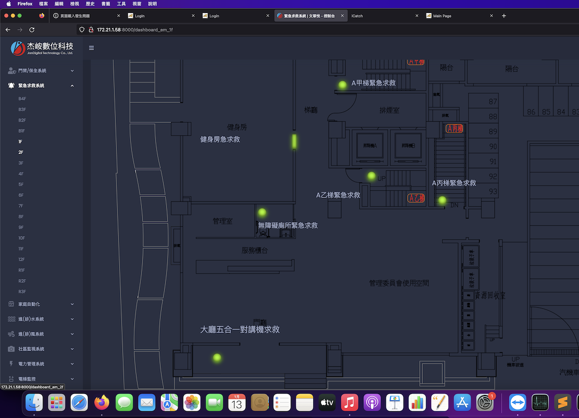
Task: Click the shield tracking protection icon
Action: point(82,30)
